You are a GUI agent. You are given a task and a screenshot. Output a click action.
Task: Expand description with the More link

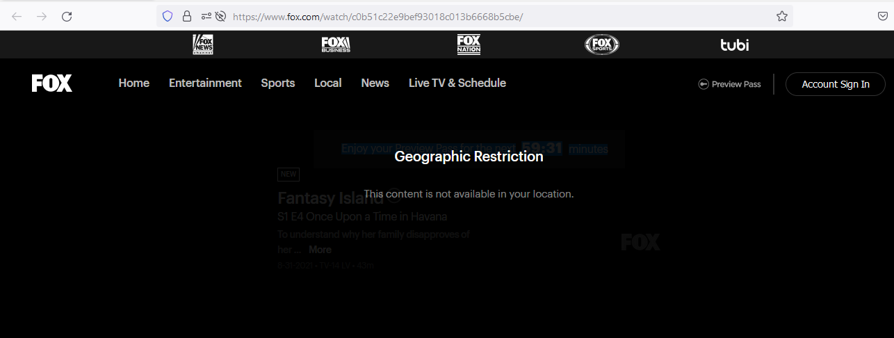click(x=320, y=250)
